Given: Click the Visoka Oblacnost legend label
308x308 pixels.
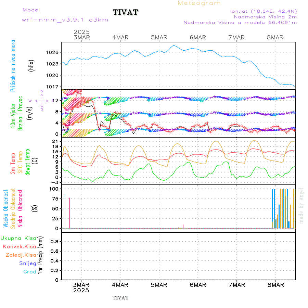Looking at the screenshot, I should coord(6,209).
